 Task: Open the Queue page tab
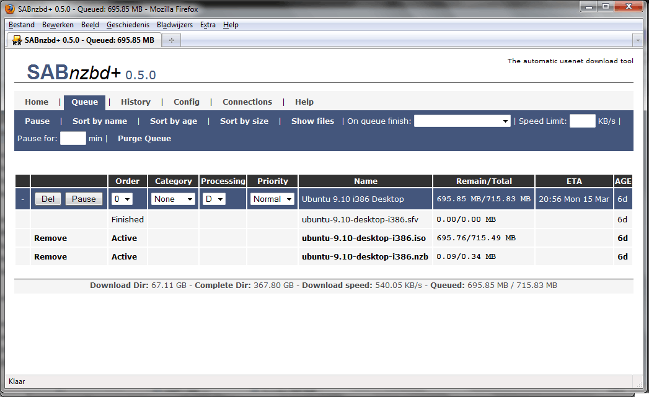tap(85, 102)
